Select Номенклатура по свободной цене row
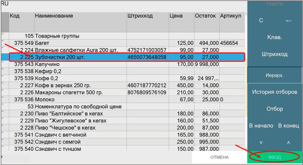Image resolution: width=303 pixels, height=165 pixels. (123, 107)
